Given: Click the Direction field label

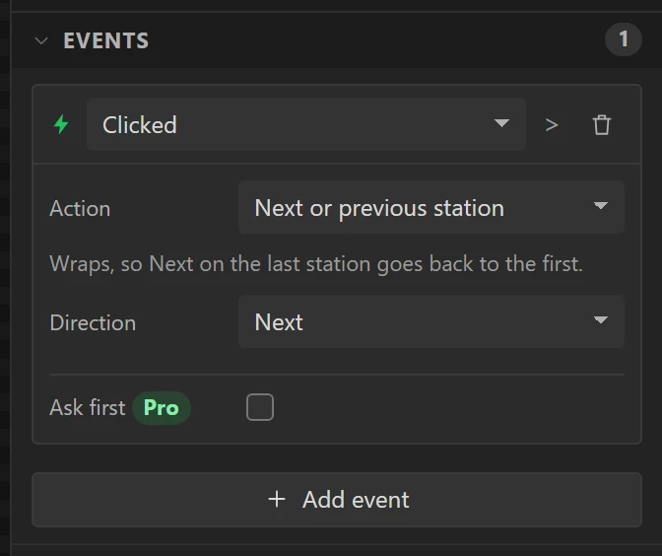Looking at the screenshot, I should click(x=93, y=322).
